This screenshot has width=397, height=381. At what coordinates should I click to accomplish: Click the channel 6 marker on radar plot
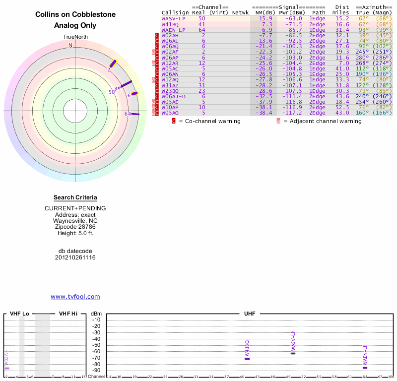(134, 93)
